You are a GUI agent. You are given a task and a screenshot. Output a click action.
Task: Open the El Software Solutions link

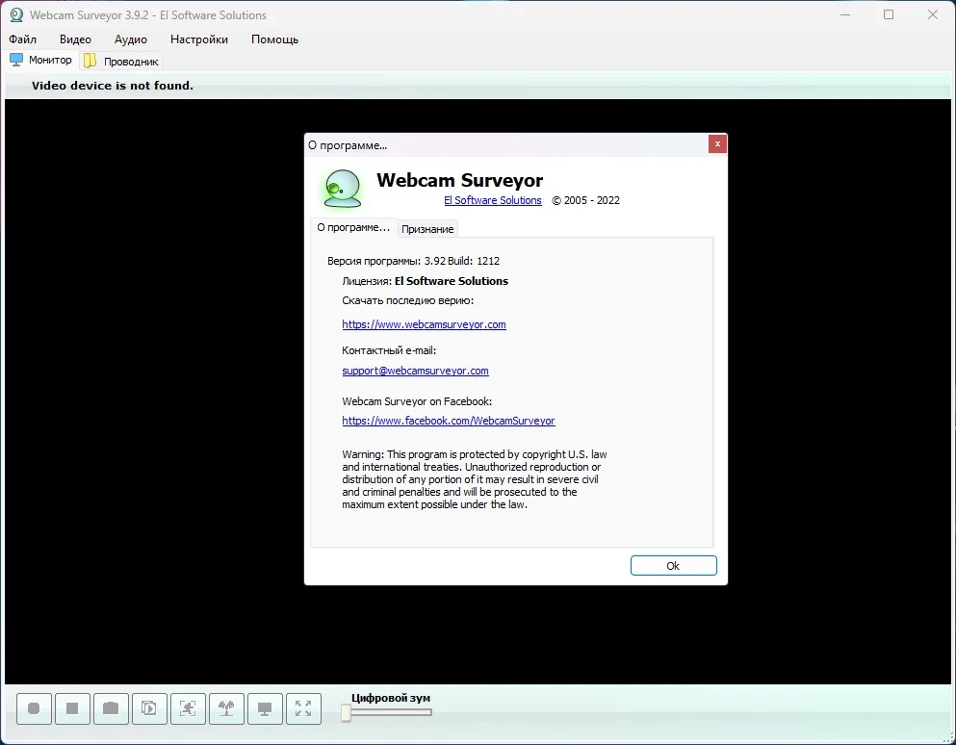coord(493,200)
